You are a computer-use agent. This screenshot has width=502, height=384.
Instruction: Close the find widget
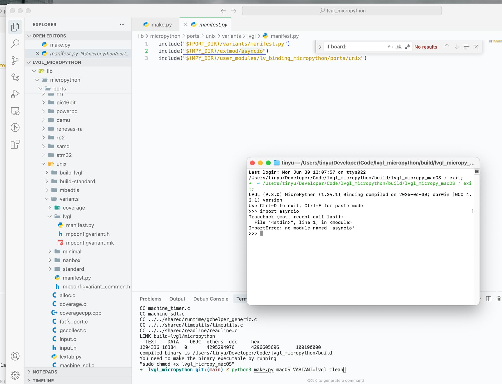pyautogui.click(x=476, y=47)
